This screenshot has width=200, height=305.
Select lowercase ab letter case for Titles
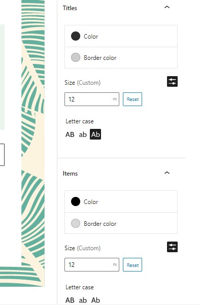(83, 134)
